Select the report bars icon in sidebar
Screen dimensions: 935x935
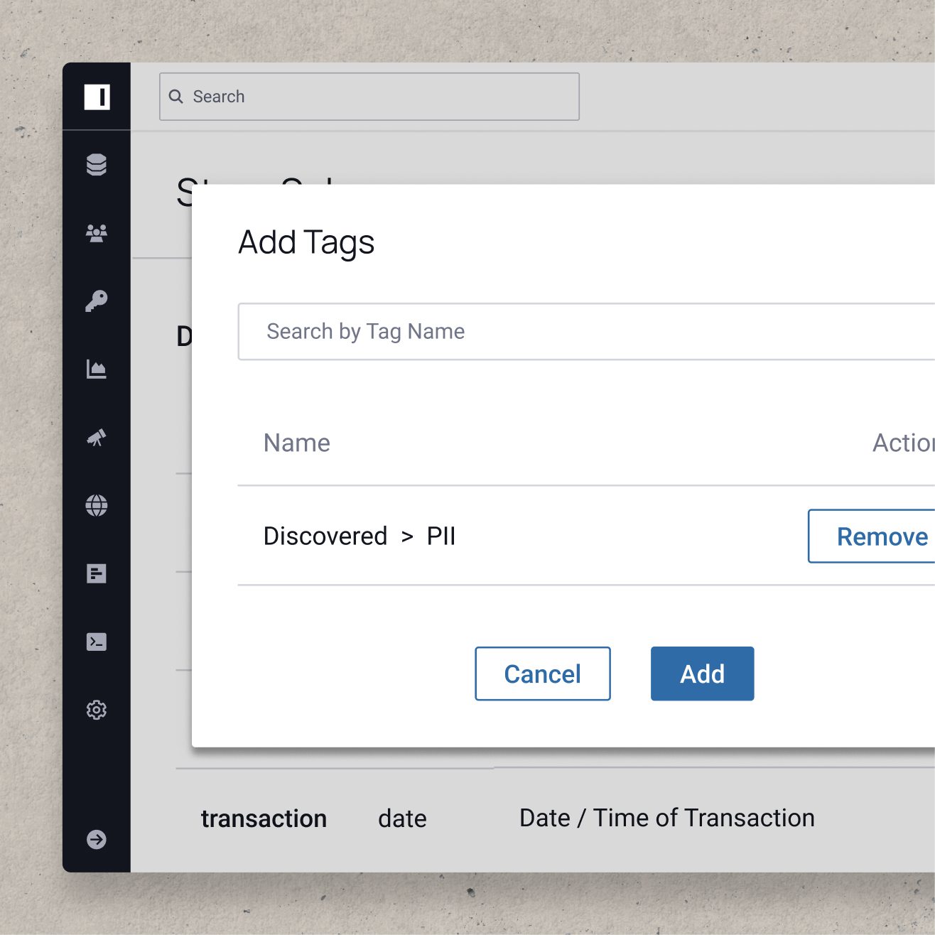(97, 574)
